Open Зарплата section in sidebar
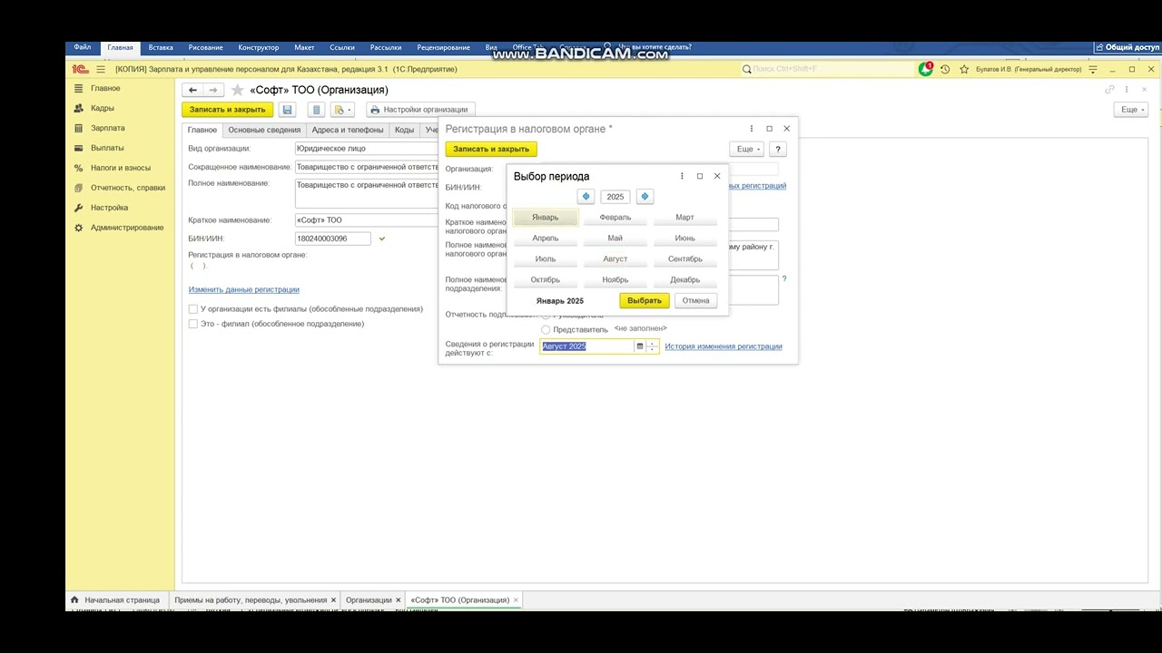 point(107,128)
